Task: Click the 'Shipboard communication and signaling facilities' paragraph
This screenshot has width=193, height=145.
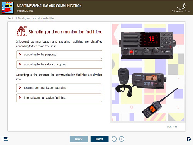Action: click(59, 44)
